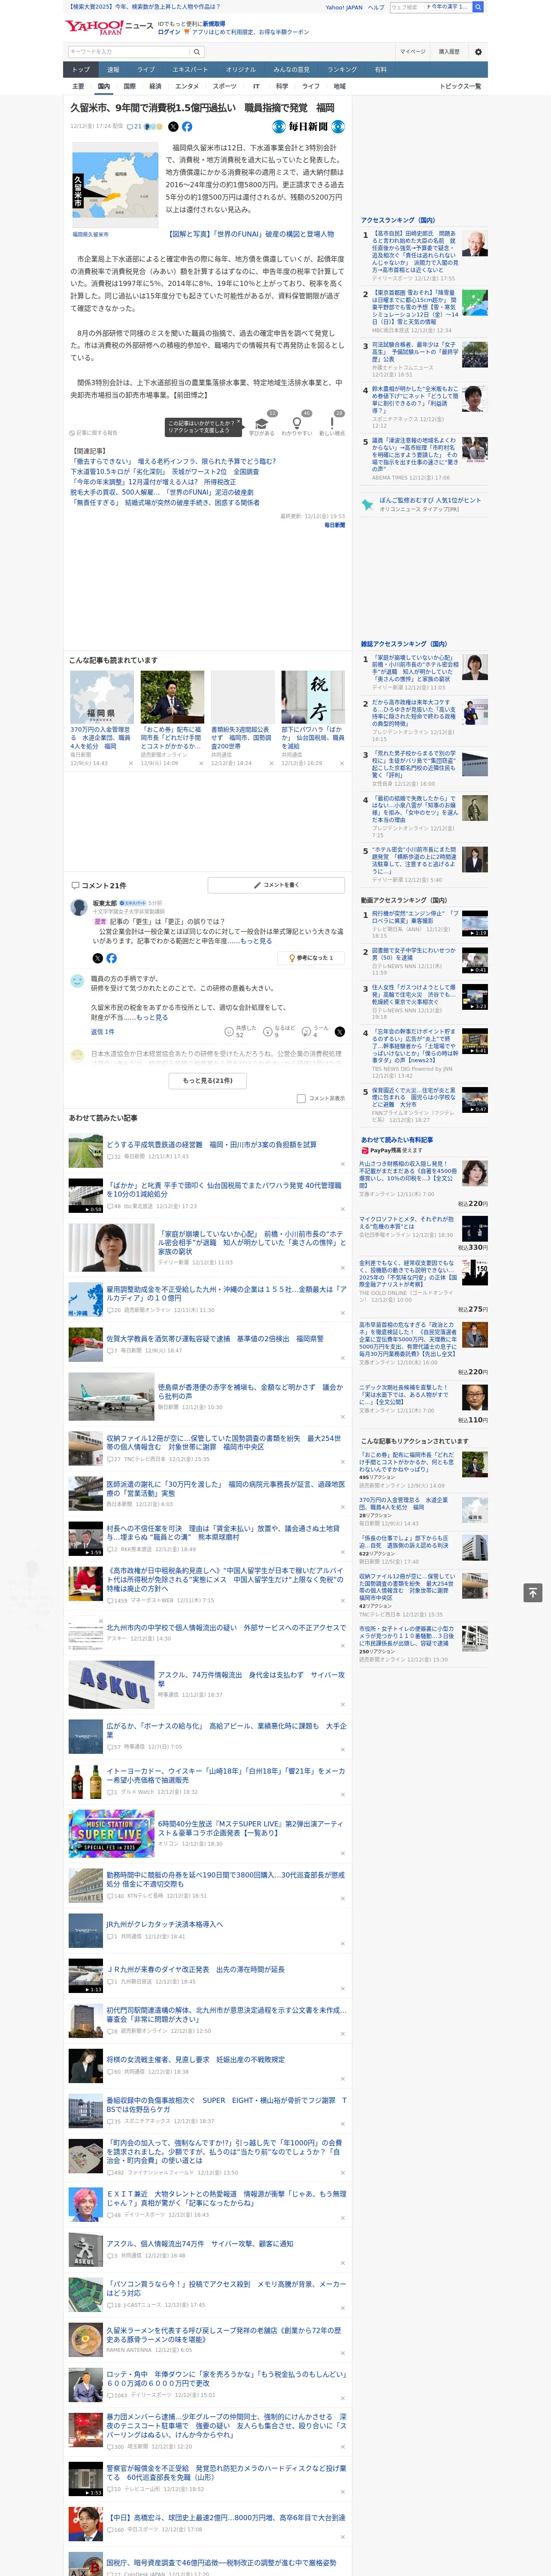The width and height of the screenshot is (551, 2576).
Task: Click 記事に関する報告 report icon link
Action: click(x=94, y=433)
